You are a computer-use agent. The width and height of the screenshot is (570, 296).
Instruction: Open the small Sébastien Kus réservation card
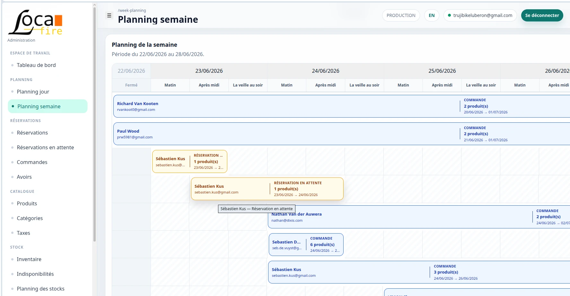pyautogui.click(x=190, y=161)
